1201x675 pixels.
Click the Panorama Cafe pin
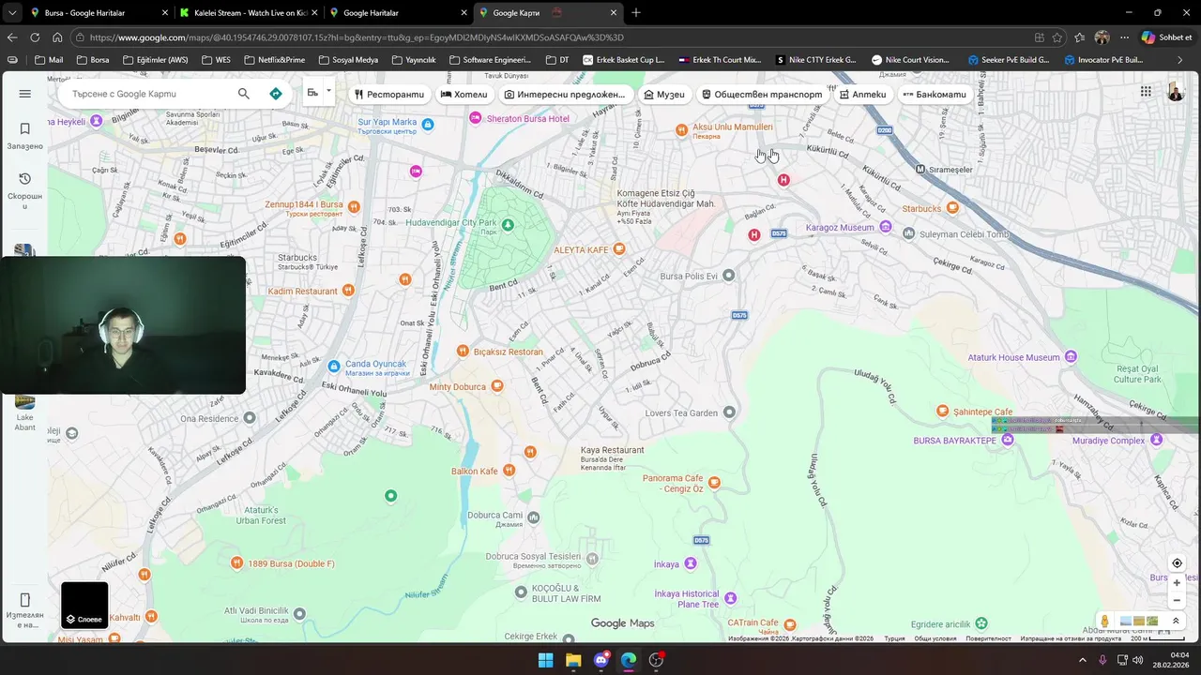pyautogui.click(x=714, y=482)
